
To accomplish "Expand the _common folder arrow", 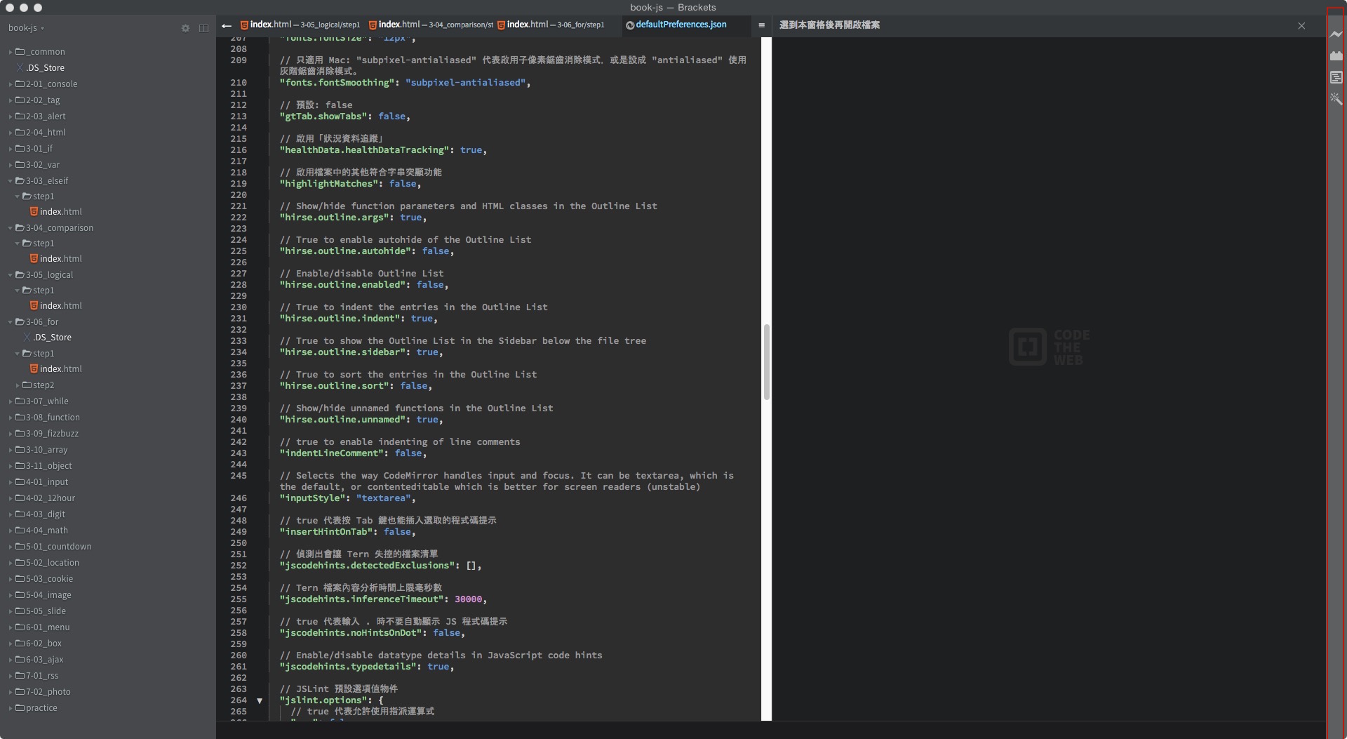I will [x=11, y=52].
